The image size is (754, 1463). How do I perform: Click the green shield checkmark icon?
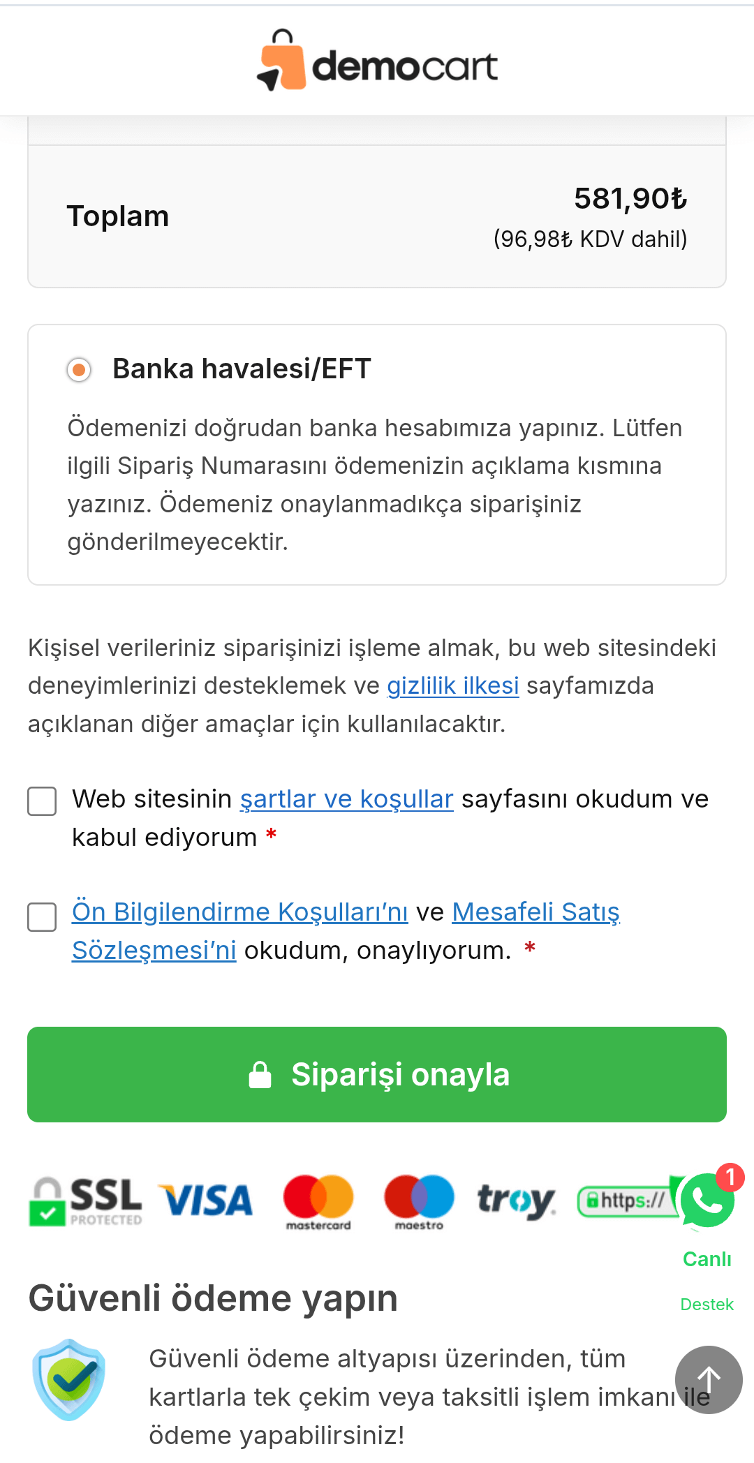[68, 1379]
